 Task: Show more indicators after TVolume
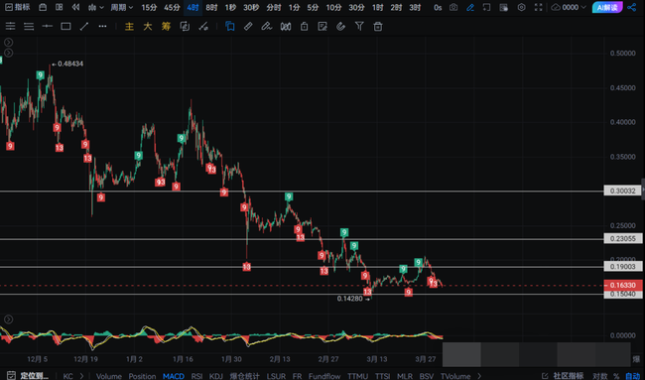479,375
